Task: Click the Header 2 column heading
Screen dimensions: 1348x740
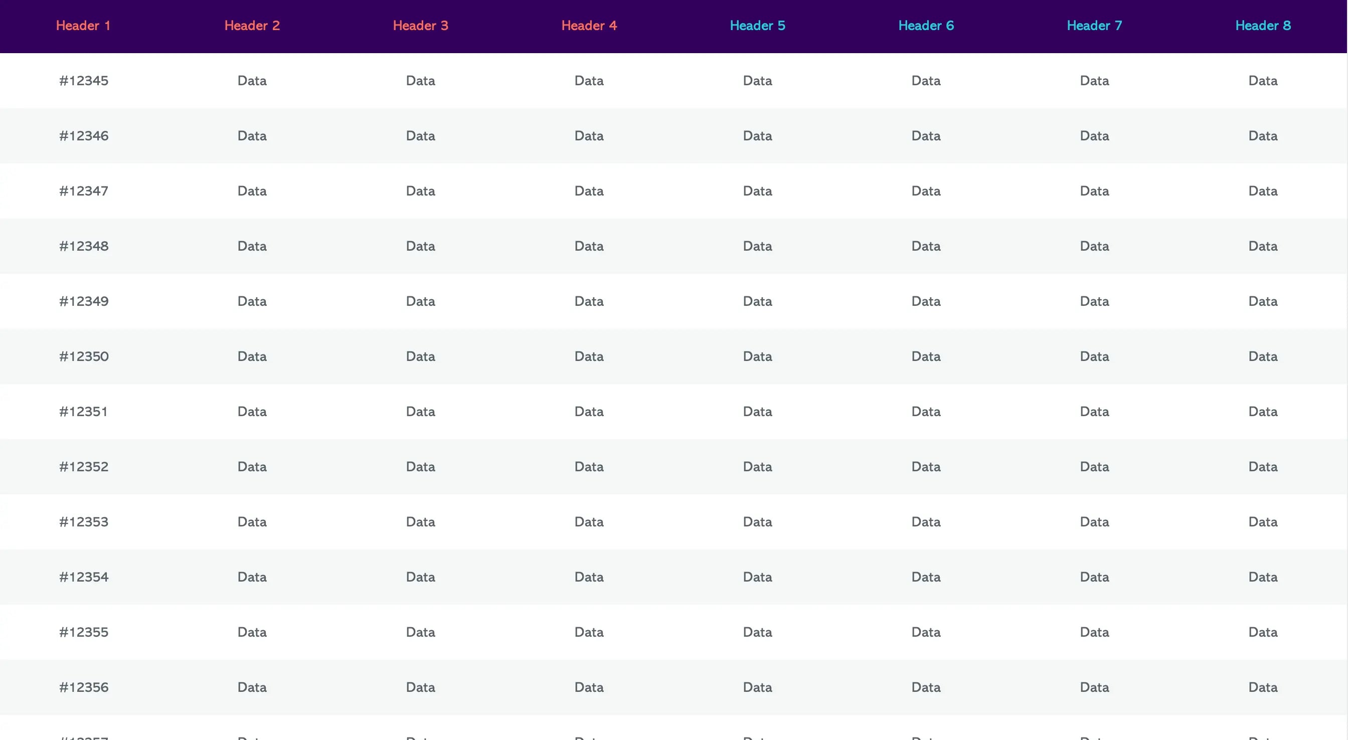Action: click(252, 26)
